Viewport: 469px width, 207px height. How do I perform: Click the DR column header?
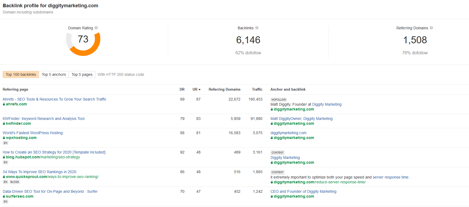tap(182, 89)
